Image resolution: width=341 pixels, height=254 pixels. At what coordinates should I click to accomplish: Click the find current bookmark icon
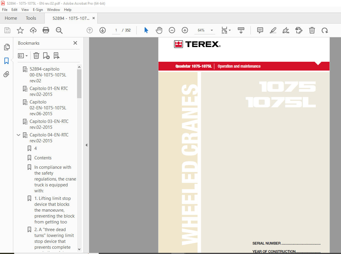(56, 56)
